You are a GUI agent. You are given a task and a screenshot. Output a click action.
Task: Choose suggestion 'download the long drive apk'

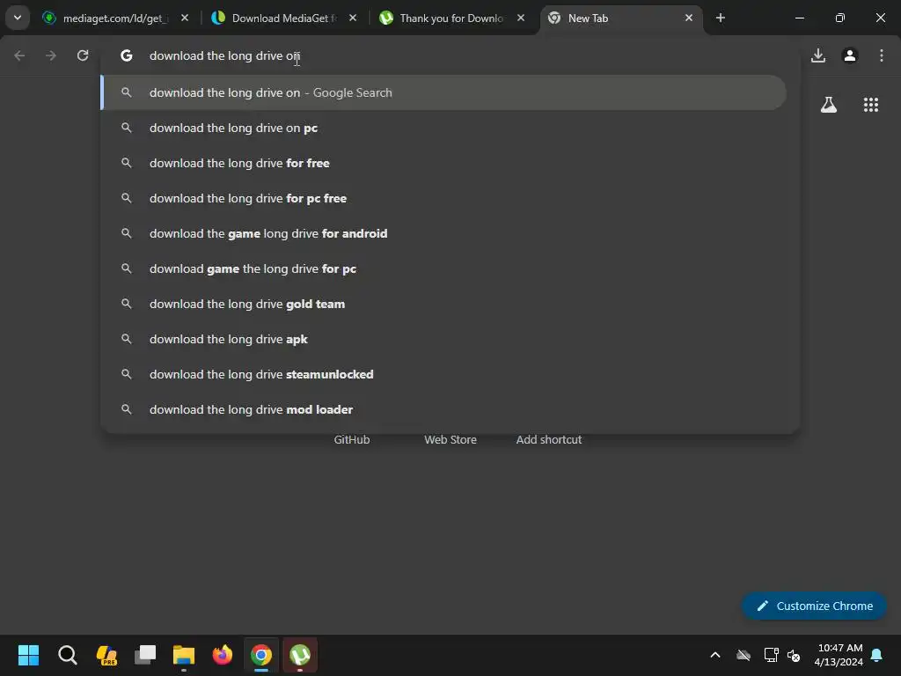443,339
